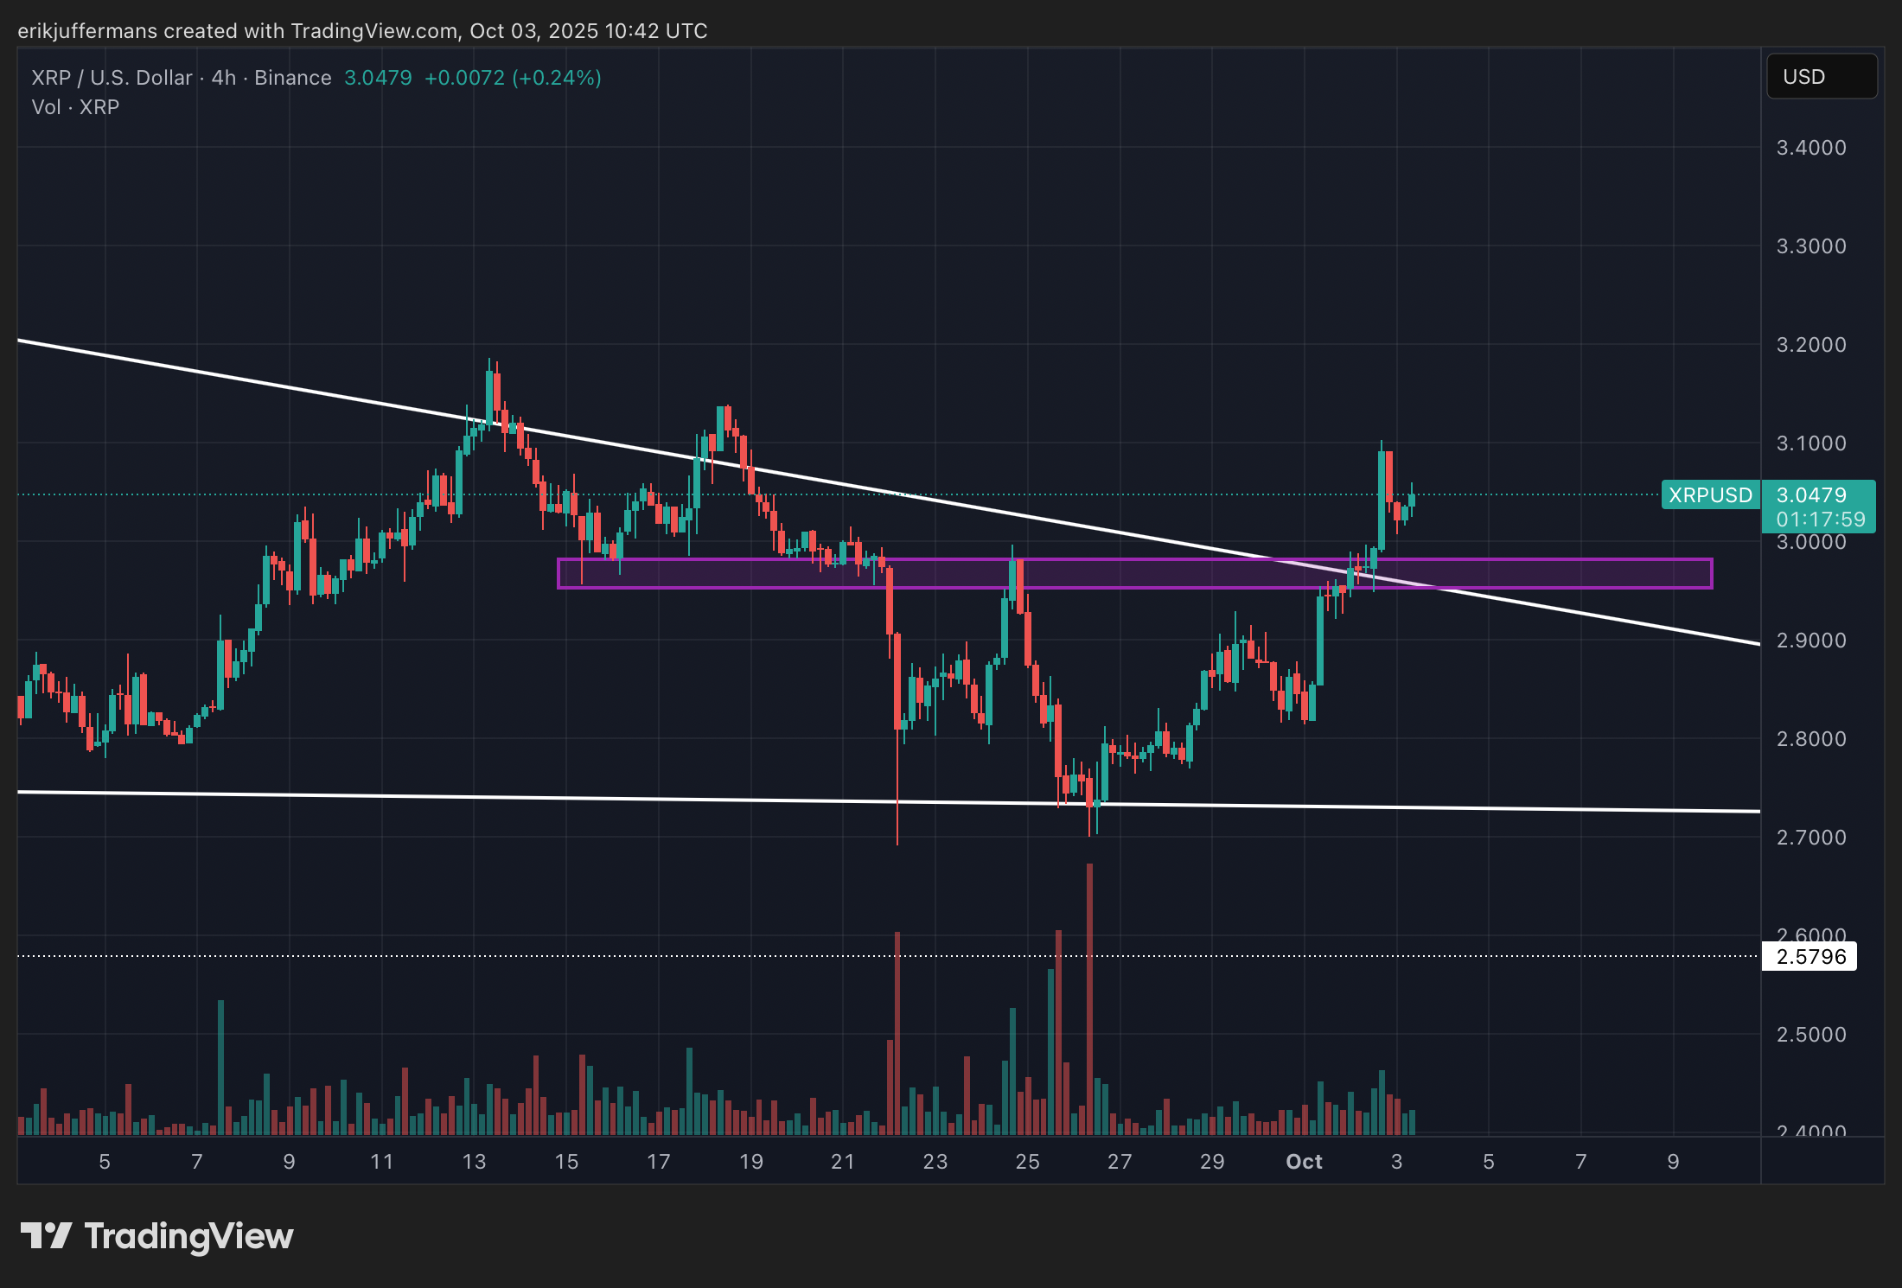Click the TradingView logo icon
The height and width of the screenshot is (1288, 1902).
coord(46,1235)
